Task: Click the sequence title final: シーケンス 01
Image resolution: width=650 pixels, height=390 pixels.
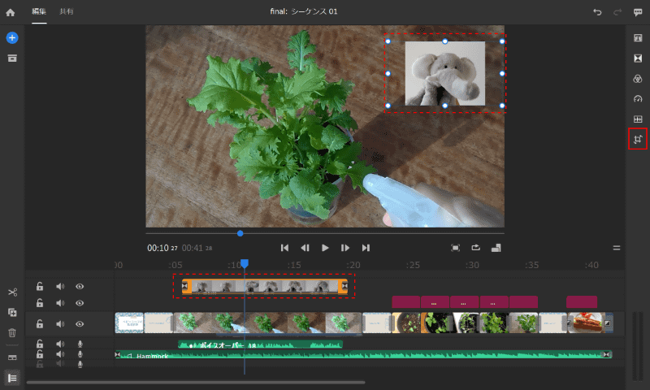Action: (304, 11)
